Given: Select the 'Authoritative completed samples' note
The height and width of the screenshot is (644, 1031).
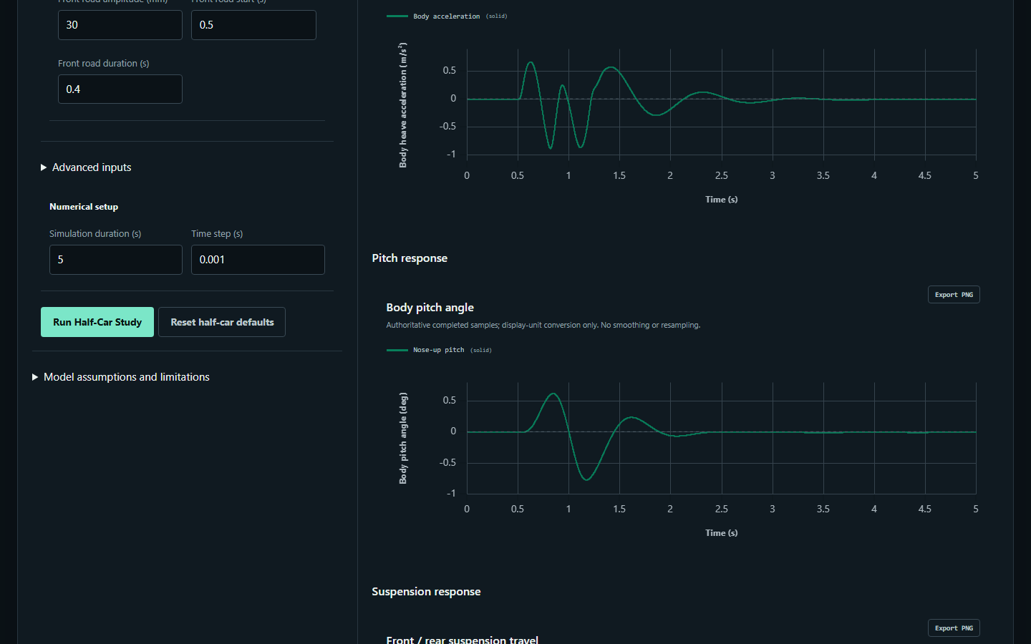Looking at the screenshot, I should [543, 325].
